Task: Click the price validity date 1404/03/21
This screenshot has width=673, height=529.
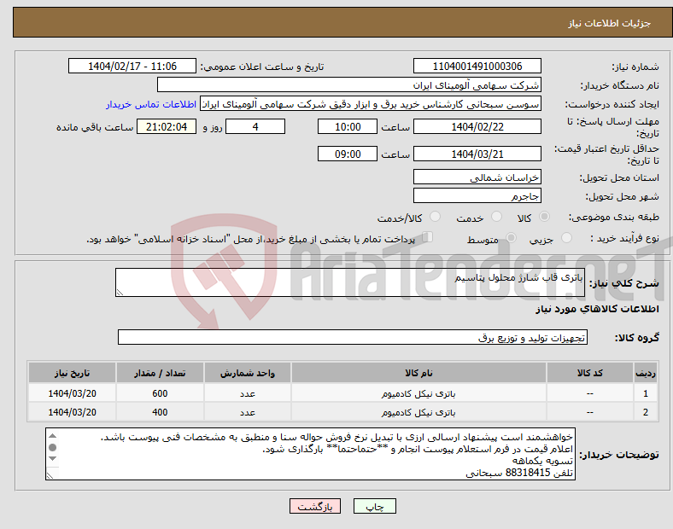Action: point(477,154)
